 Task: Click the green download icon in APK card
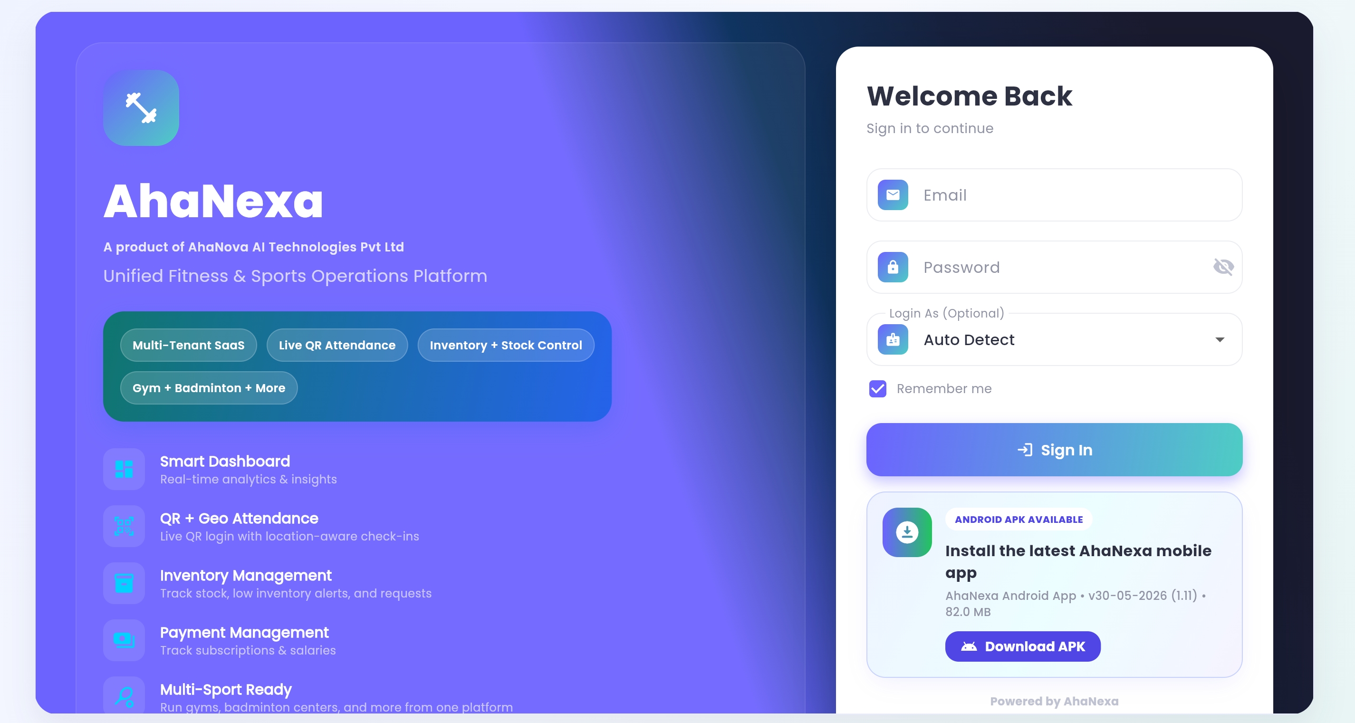point(907,532)
